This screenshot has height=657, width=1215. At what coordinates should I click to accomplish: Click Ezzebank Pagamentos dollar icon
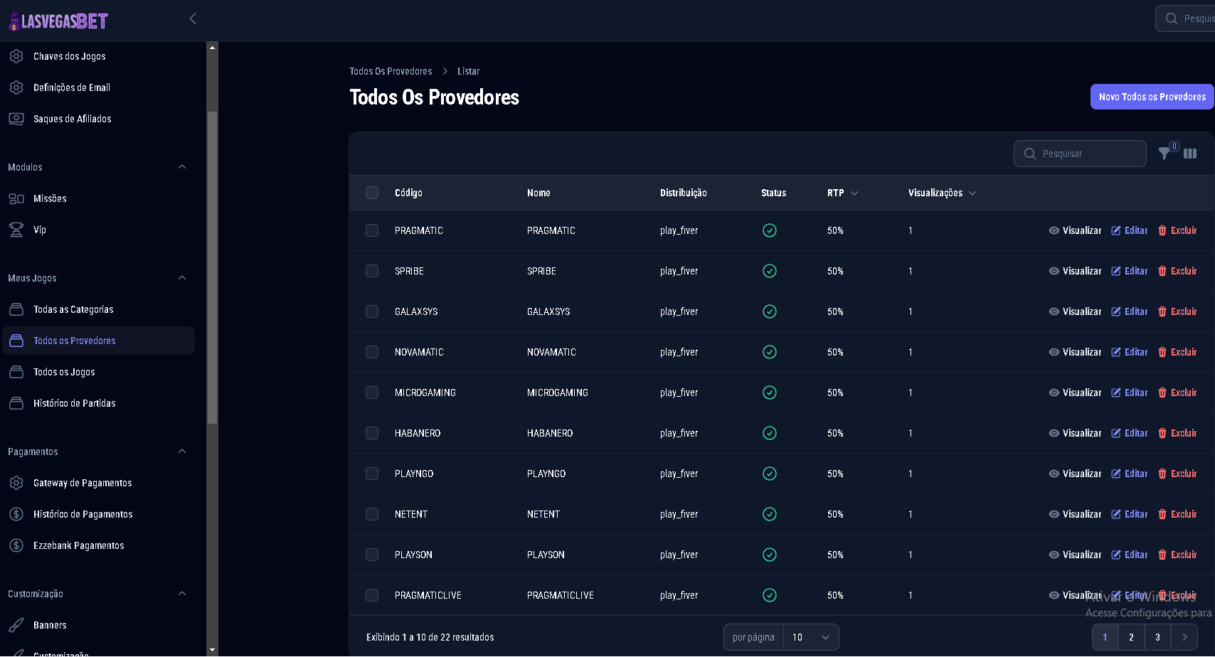pos(16,545)
